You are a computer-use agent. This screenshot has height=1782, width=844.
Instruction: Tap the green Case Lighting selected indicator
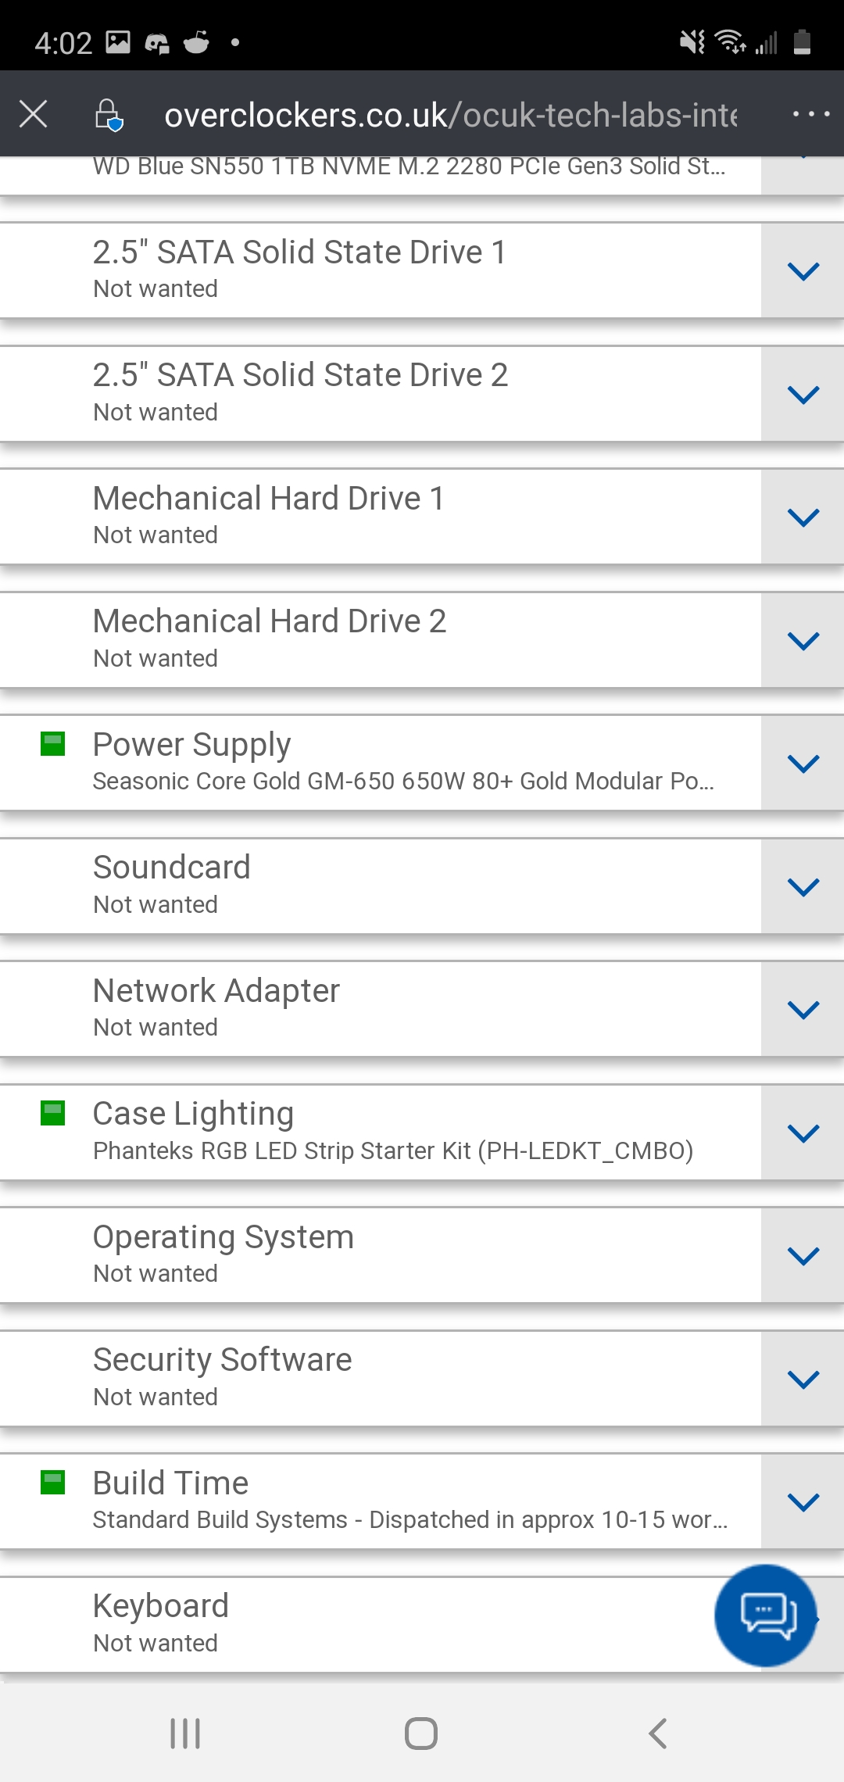52,1113
